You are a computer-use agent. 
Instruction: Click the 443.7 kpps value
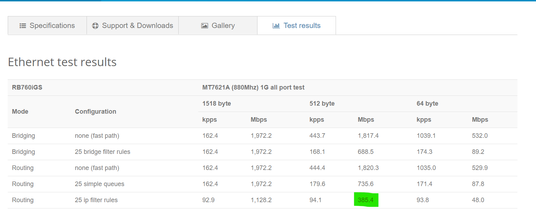(317, 136)
